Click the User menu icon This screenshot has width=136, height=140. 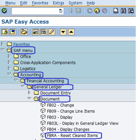[x=5, y=32]
